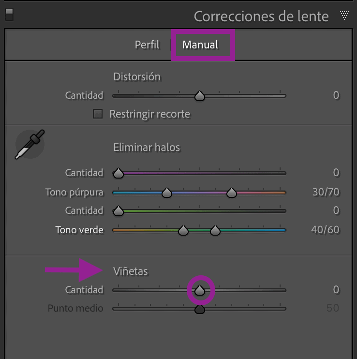Toggle the Correcciones de lente panel switch
Viewport: 357px width, 359px height.
pyautogui.click(x=9, y=15)
